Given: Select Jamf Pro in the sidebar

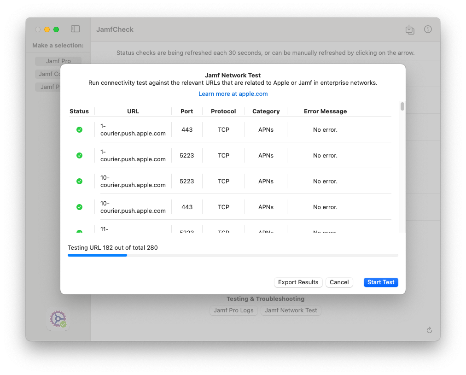Looking at the screenshot, I should tap(58, 61).
